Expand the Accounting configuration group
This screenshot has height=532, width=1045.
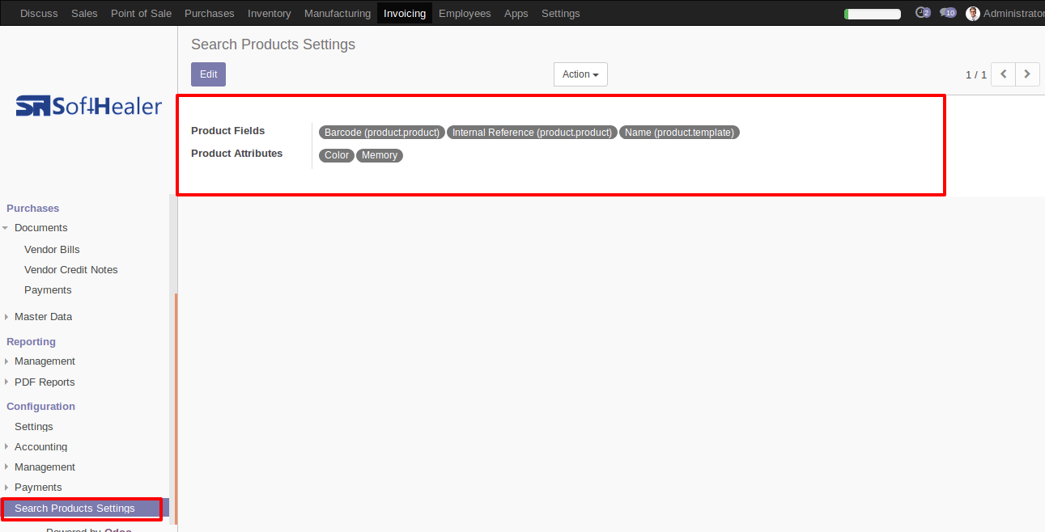pyautogui.click(x=40, y=447)
